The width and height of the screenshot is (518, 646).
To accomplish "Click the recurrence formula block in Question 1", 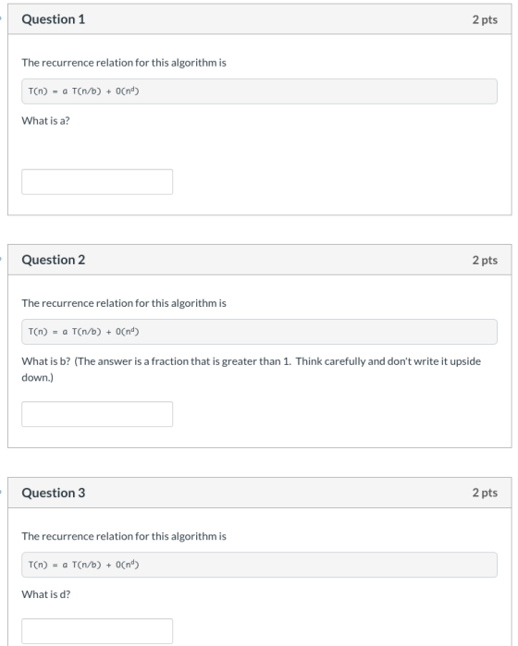I will click(259, 91).
